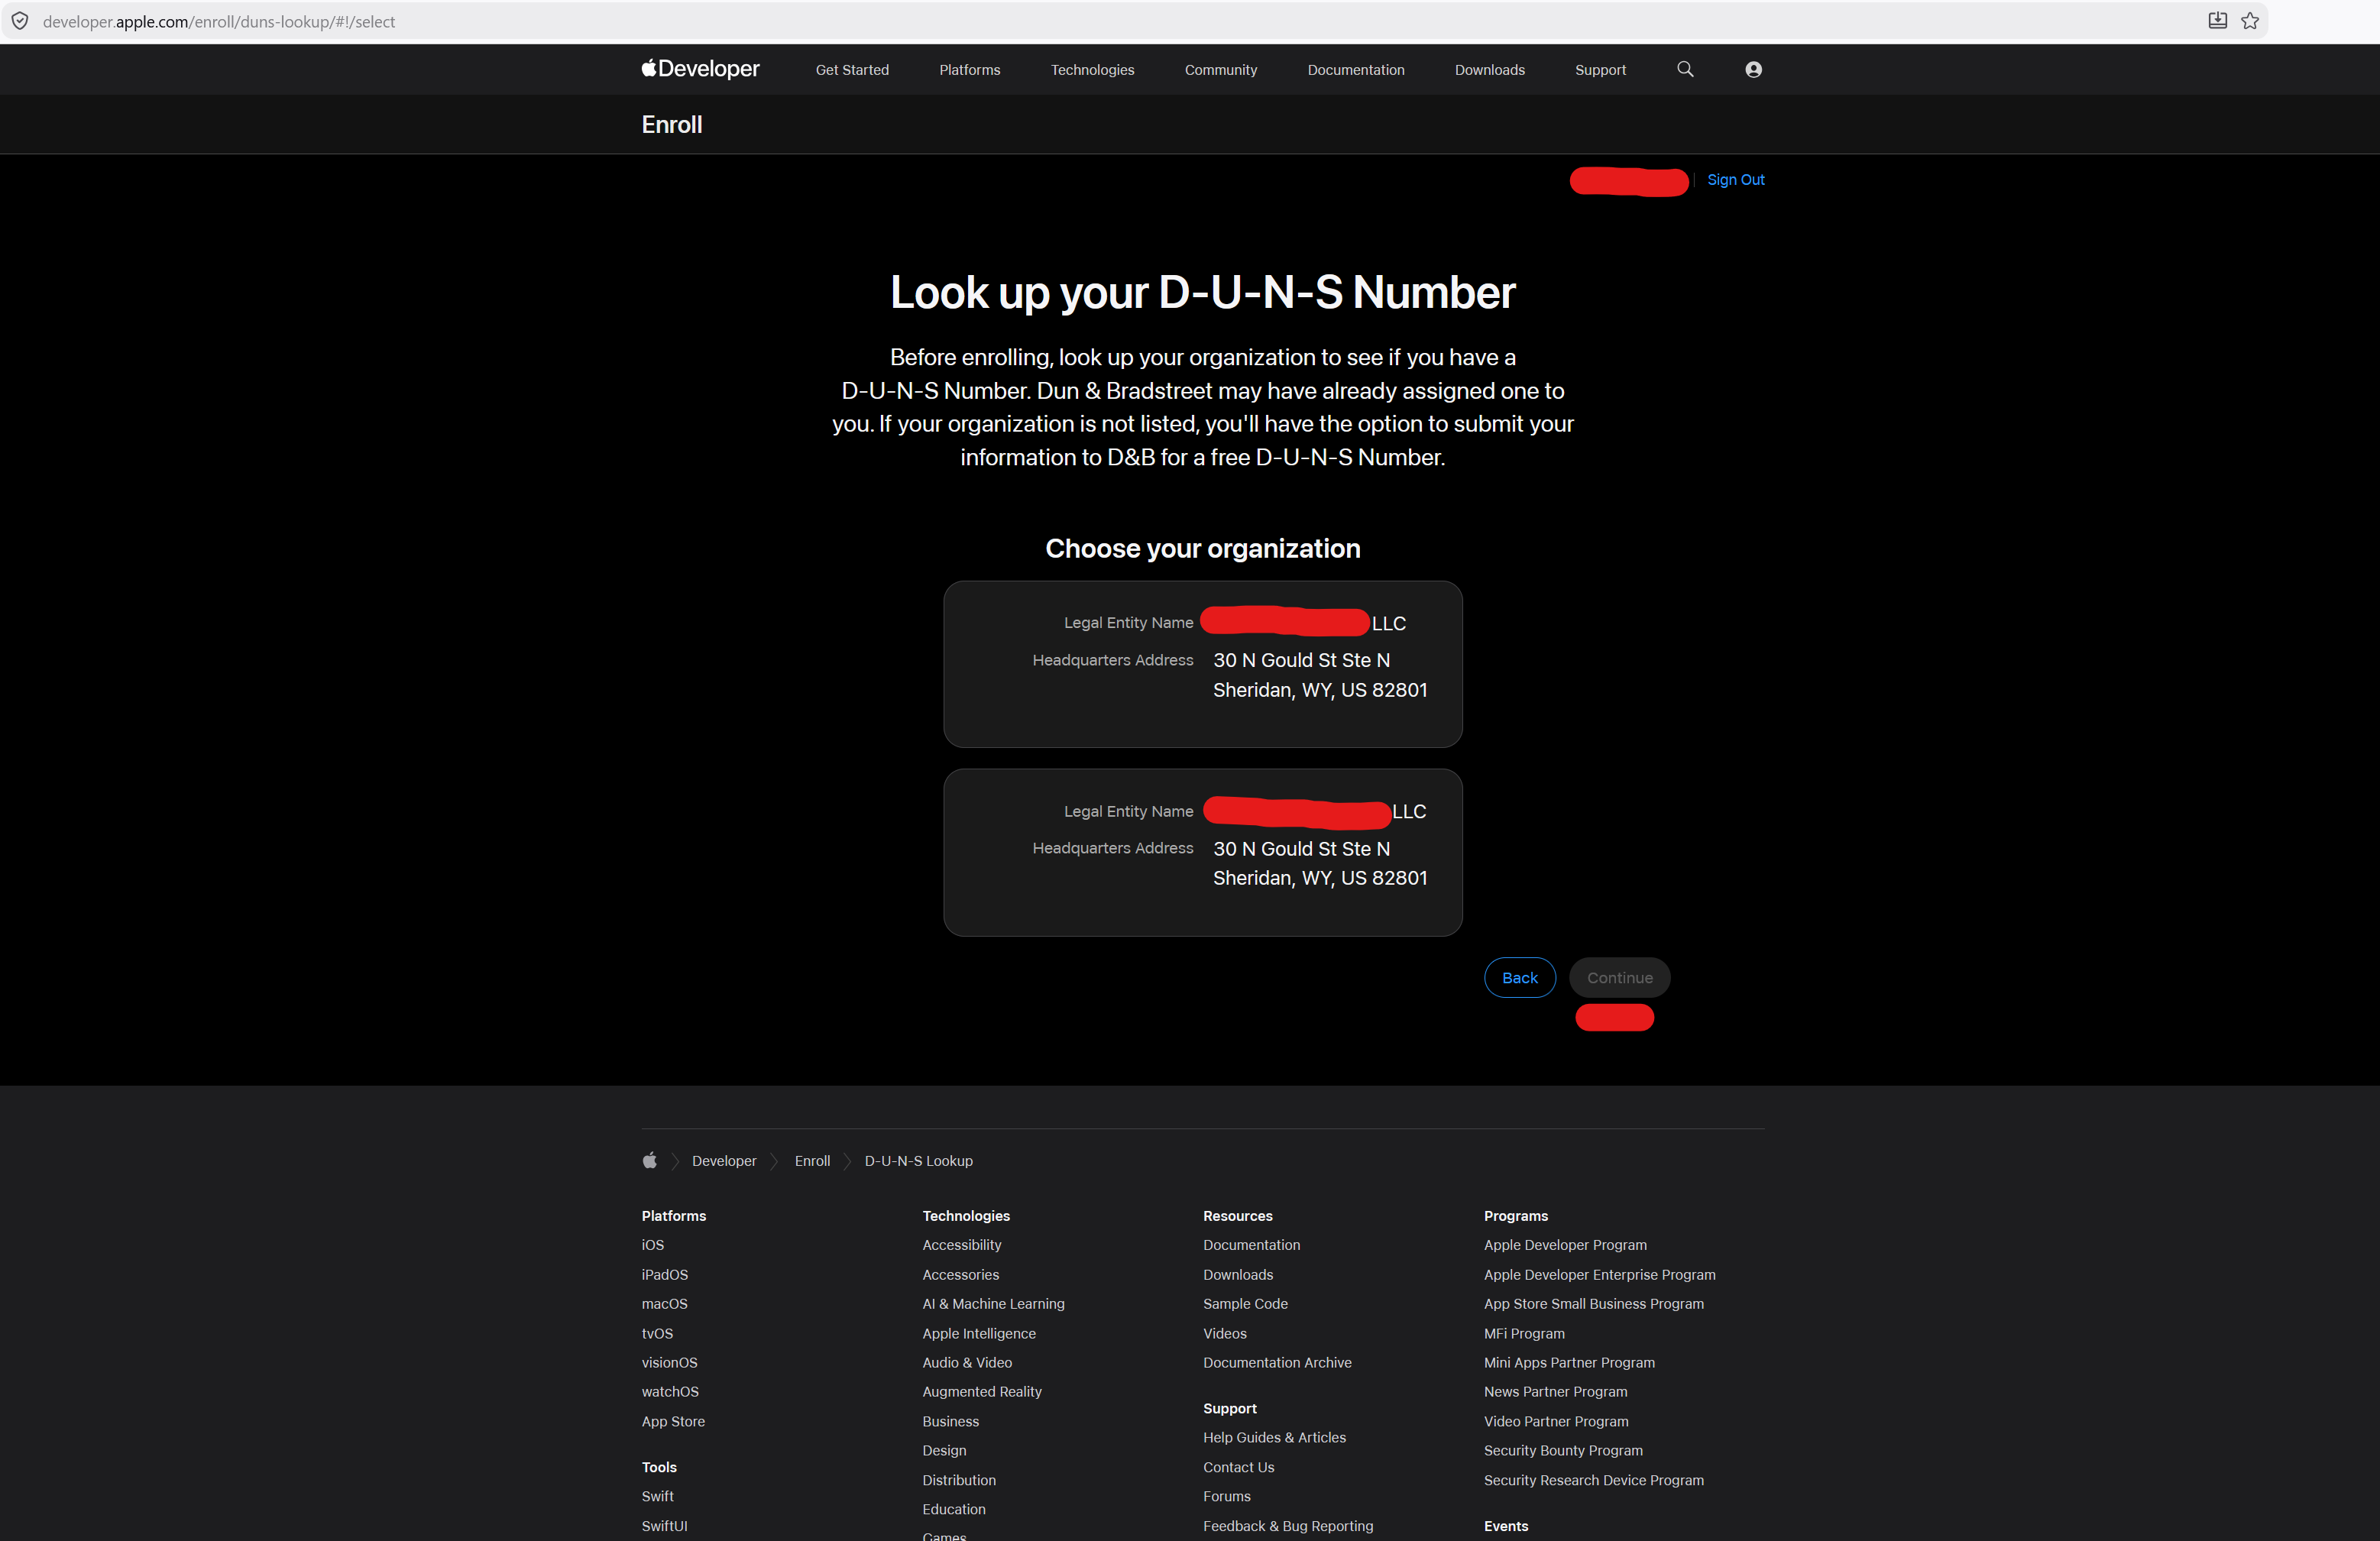Open the Education footer link
This screenshot has height=1541, width=2380.
pyautogui.click(x=954, y=1510)
